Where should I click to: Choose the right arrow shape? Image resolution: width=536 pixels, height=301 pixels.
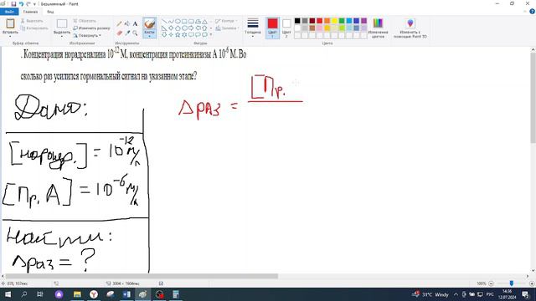(191, 28)
